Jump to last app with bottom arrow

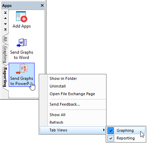(5, 30)
